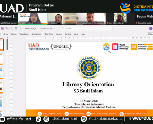Select the third slide thumbnail
Screen dimensions: 153x124
pos(2,73)
